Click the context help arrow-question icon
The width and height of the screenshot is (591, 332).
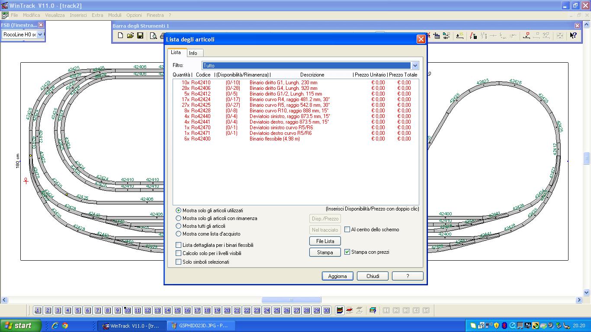pos(573,35)
